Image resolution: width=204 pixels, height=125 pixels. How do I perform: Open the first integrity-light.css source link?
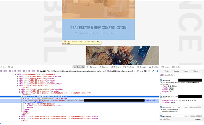coord(193,107)
